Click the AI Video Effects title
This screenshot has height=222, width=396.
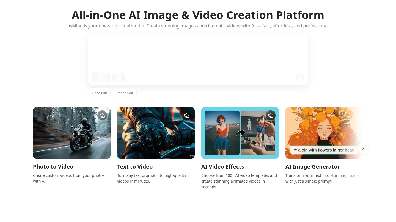click(223, 167)
